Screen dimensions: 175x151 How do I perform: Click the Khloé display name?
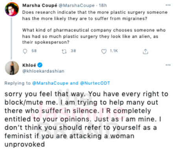tap(29, 65)
